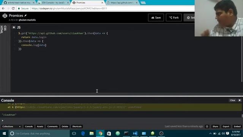Open OBS Studio from taskbar

pyautogui.click(x=161, y=134)
